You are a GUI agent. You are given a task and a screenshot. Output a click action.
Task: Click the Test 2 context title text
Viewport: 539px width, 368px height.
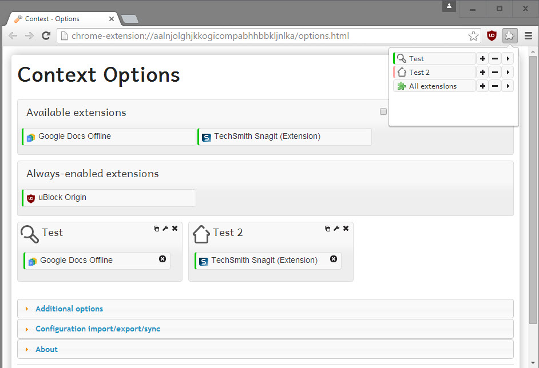click(x=228, y=233)
